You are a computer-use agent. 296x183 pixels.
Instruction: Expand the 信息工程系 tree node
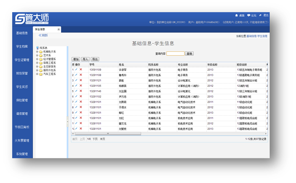pos(37,63)
